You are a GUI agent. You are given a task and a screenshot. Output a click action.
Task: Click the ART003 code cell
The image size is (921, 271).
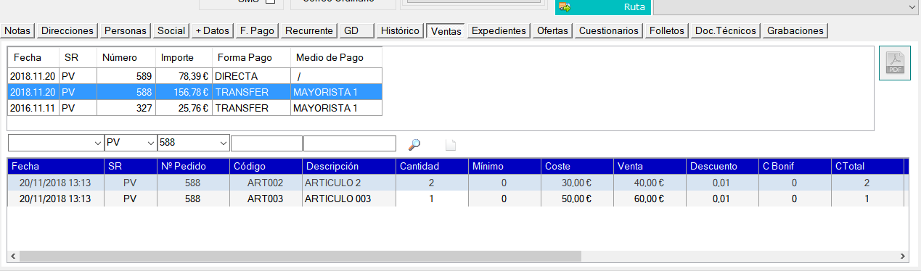pyautogui.click(x=265, y=199)
